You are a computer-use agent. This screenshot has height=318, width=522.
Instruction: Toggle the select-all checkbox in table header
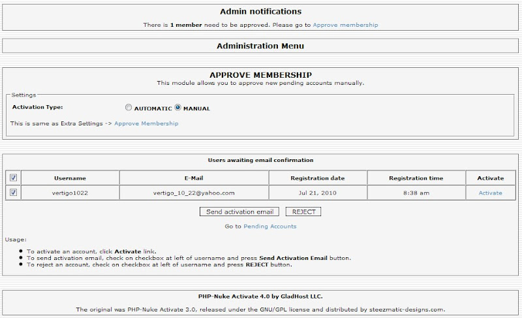tap(14, 178)
